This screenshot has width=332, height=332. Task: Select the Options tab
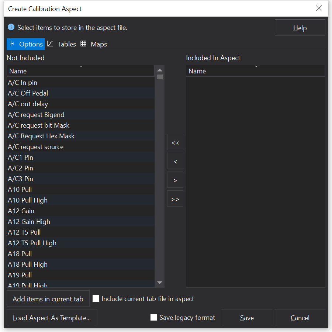pyautogui.click(x=26, y=44)
